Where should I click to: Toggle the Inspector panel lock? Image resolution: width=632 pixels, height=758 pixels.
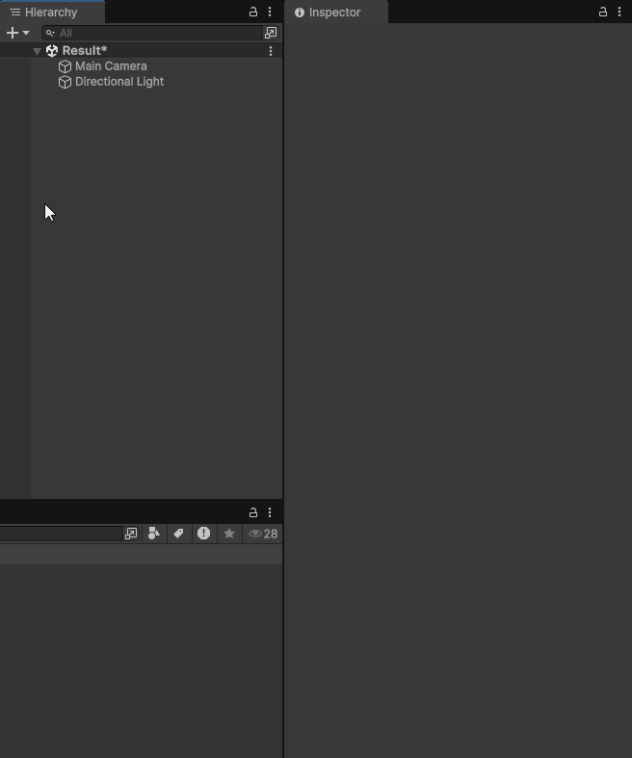click(x=603, y=13)
